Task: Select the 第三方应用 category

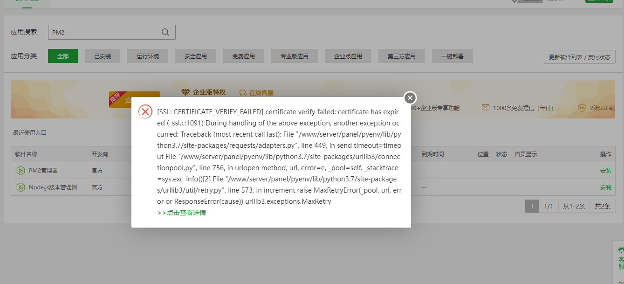Action: tap(402, 56)
